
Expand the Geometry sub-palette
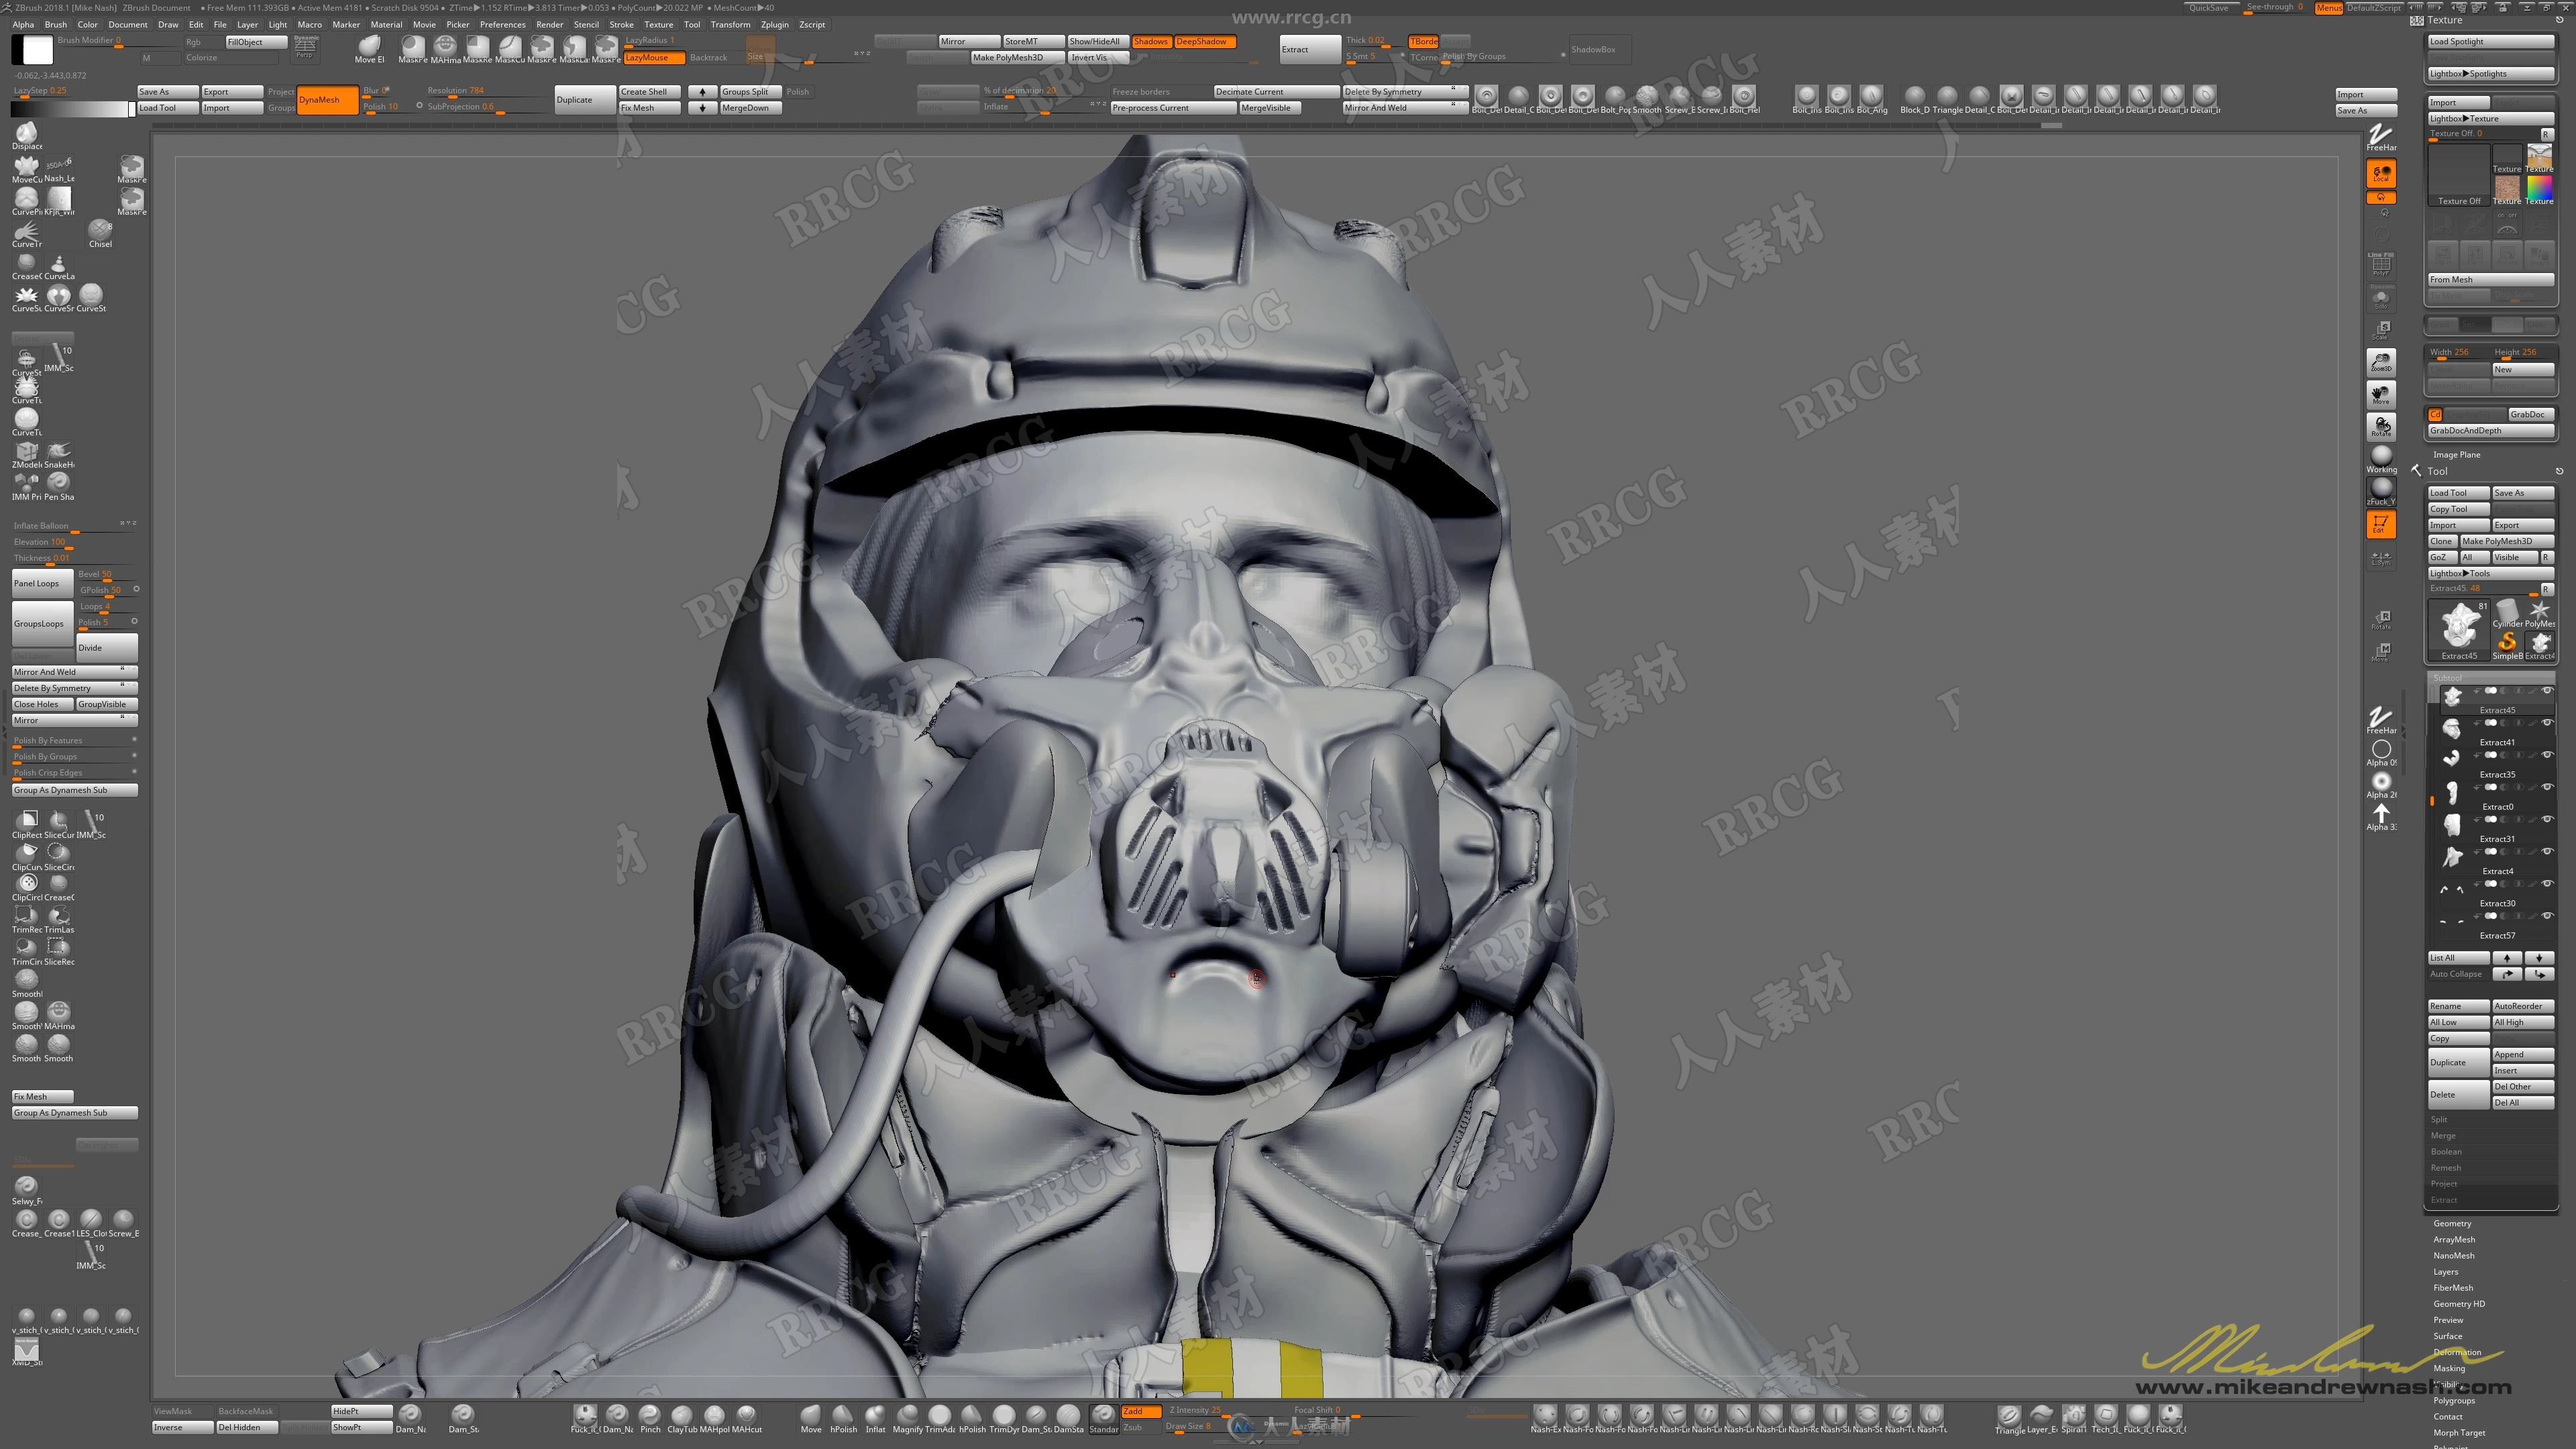pos(2452,1223)
